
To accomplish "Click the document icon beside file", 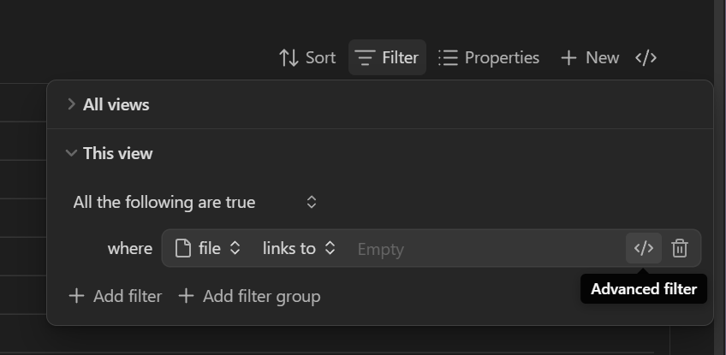I will pyautogui.click(x=181, y=249).
